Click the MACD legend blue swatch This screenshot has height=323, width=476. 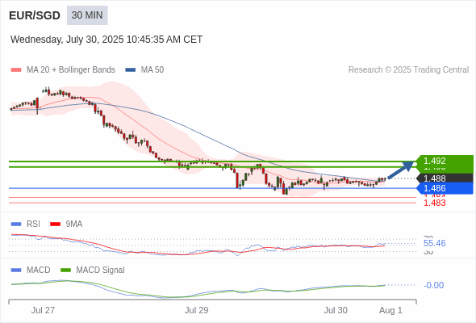(x=16, y=271)
